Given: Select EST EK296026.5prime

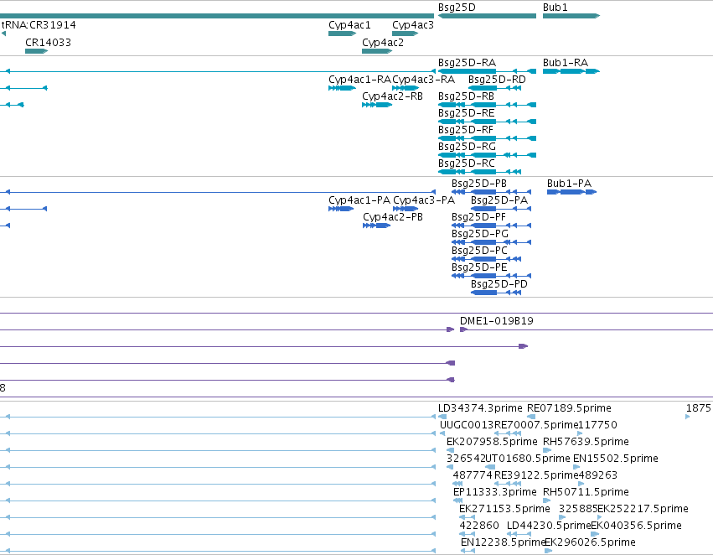Looking at the screenshot, I should click(549, 551).
